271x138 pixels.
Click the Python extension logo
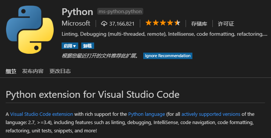tap(30, 30)
